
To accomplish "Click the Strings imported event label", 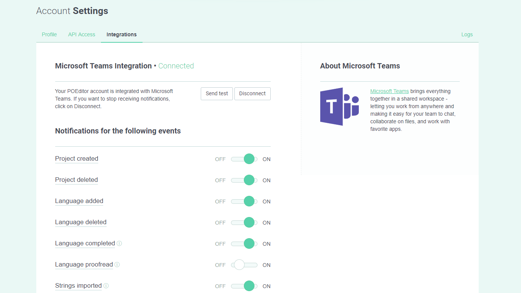I will point(78,286).
